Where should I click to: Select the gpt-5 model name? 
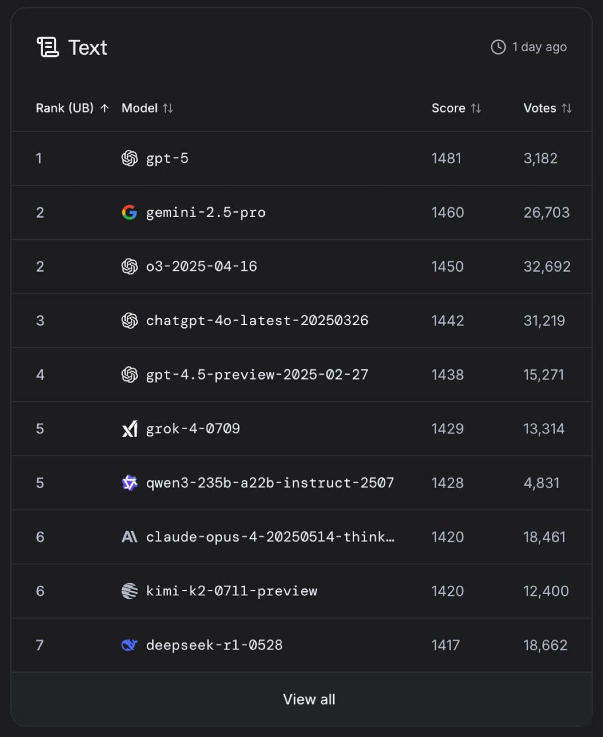coord(167,158)
